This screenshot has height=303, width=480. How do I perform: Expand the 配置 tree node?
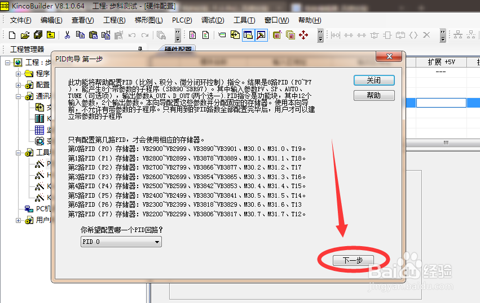(x=19, y=85)
